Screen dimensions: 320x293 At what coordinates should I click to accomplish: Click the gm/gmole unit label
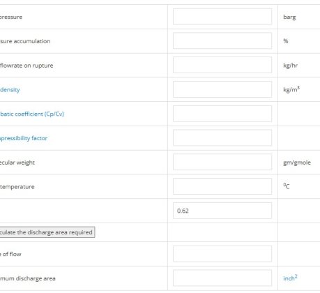297,163
